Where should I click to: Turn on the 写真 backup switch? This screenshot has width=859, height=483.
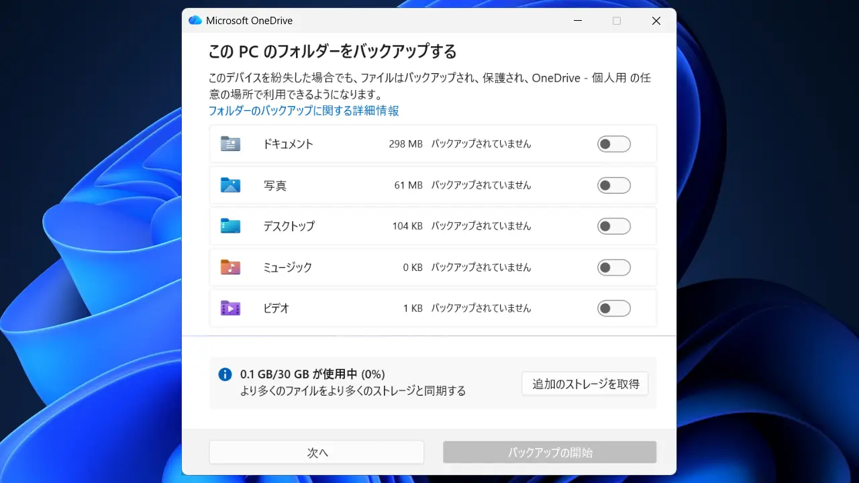pos(613,185)
